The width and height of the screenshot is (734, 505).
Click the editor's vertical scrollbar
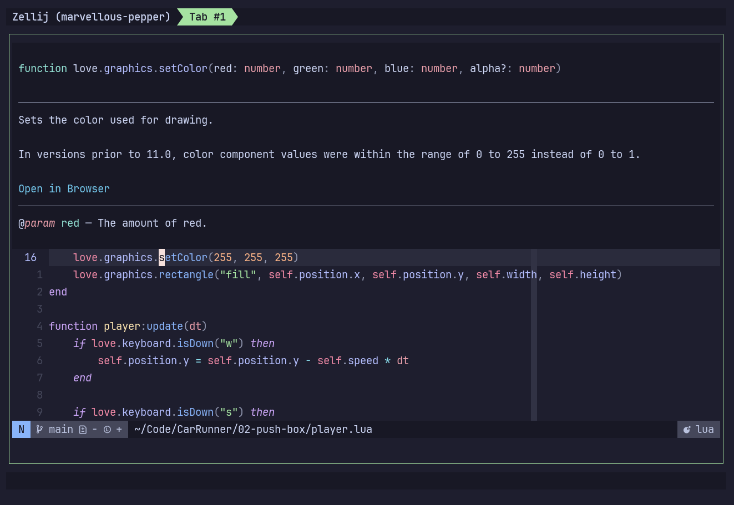click(534, 333)
